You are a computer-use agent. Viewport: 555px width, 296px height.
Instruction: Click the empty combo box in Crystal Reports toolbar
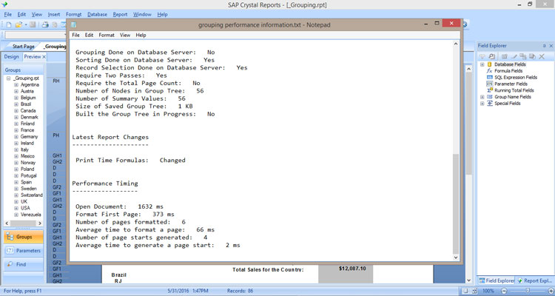(36, 35)
